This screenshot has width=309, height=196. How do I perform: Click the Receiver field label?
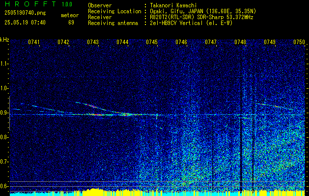[x=100, y=17]
